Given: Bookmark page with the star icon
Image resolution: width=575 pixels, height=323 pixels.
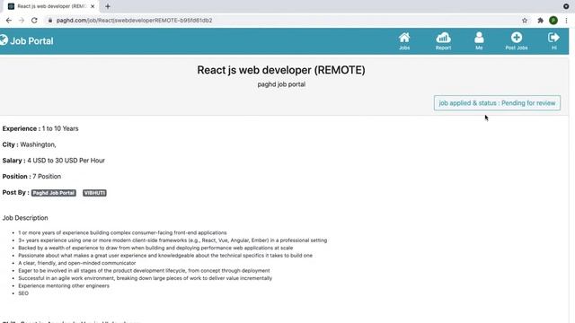Looking at the screenshot, I should click(525, 21).
